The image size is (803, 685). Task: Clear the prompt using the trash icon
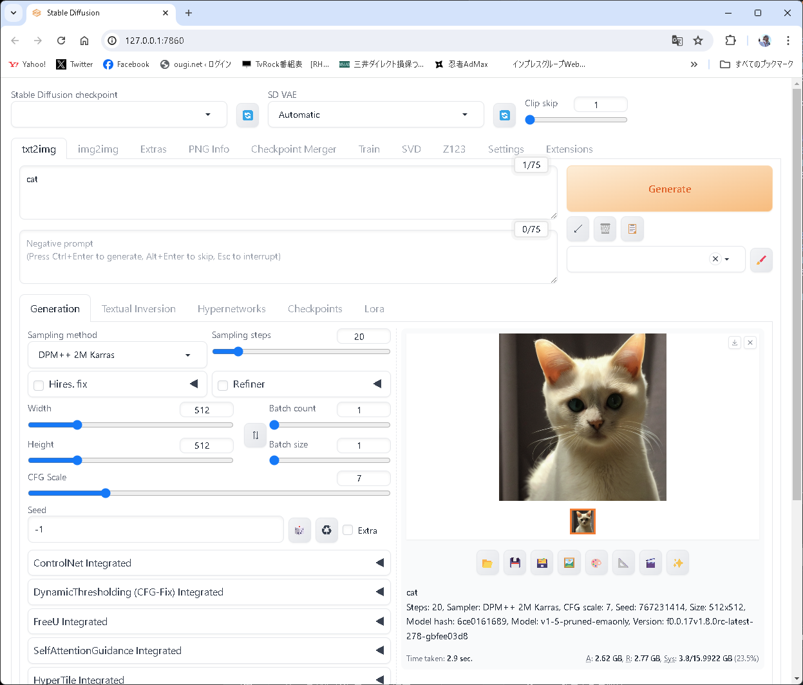pyautogui.click(x=605, y=229)
